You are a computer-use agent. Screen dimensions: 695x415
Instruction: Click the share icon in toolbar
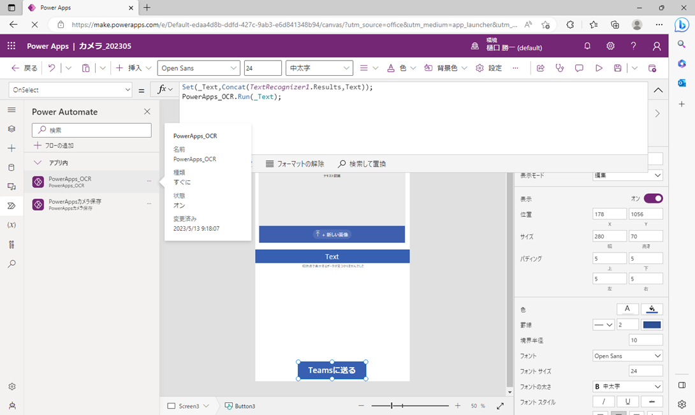point(540,68)
